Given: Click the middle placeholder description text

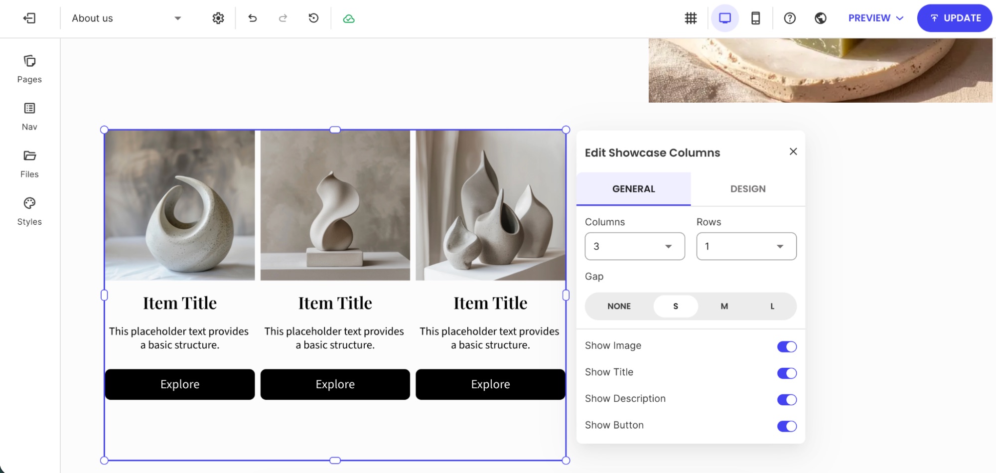Looking at the screenshot, I should (335, 338).
